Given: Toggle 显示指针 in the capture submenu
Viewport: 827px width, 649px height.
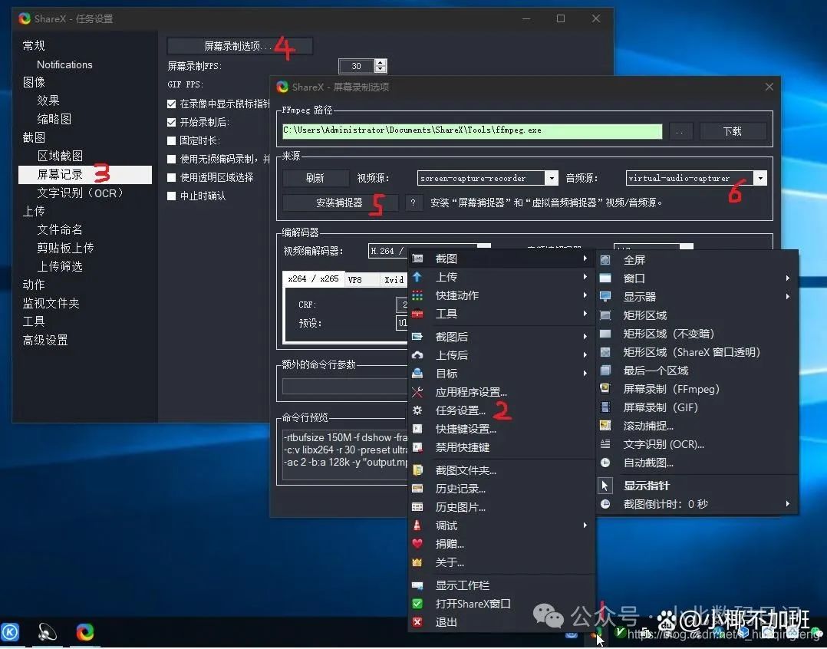Looking at the screenshot, I should click(697, 486).
